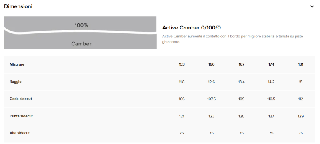
Task: Click the 100% label in camber diagram
Action: click(x=81, y=25)
